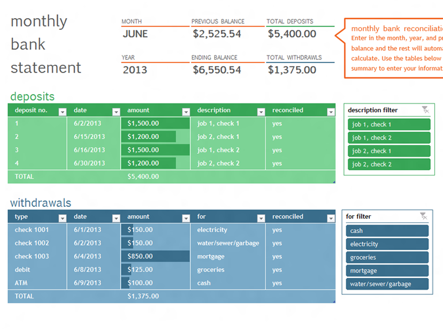Select the 'job 1, check 1' description cell
The image size is (443, 332).
click(x=228, y=123)
